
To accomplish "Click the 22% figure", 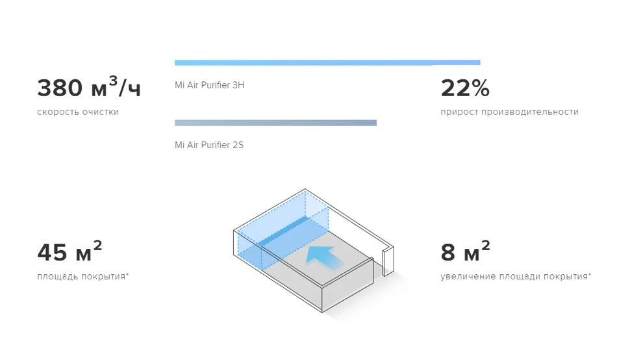I will coord(465,88).
